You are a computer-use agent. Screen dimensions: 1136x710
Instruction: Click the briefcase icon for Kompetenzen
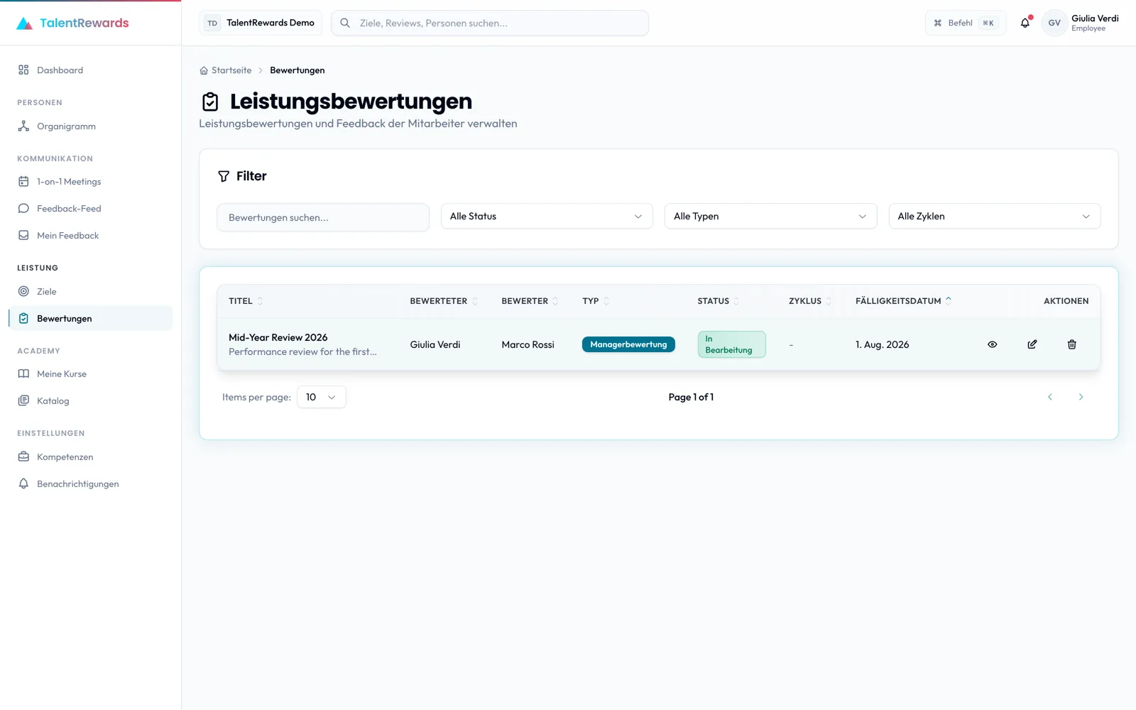(23, 457)
